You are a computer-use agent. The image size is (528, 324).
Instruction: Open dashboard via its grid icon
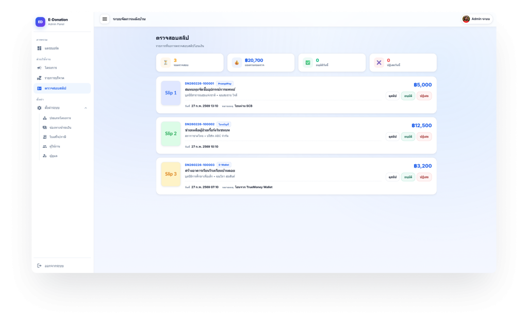39,48
